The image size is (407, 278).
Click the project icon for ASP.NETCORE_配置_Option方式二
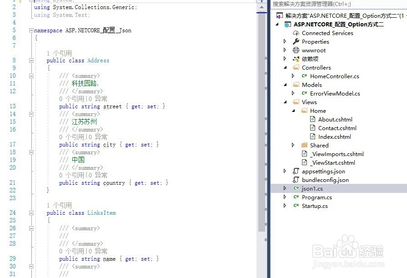(x=287, y=25)
